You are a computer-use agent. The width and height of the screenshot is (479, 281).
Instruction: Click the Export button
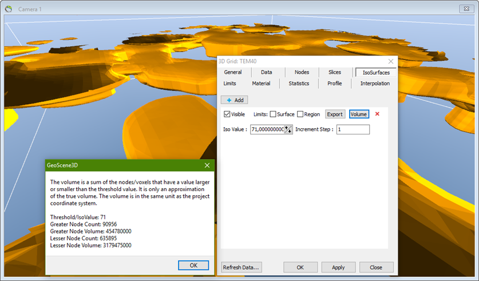pos(335,114)
